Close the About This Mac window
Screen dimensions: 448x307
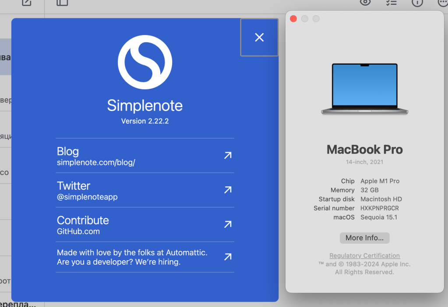click(293, 19)
